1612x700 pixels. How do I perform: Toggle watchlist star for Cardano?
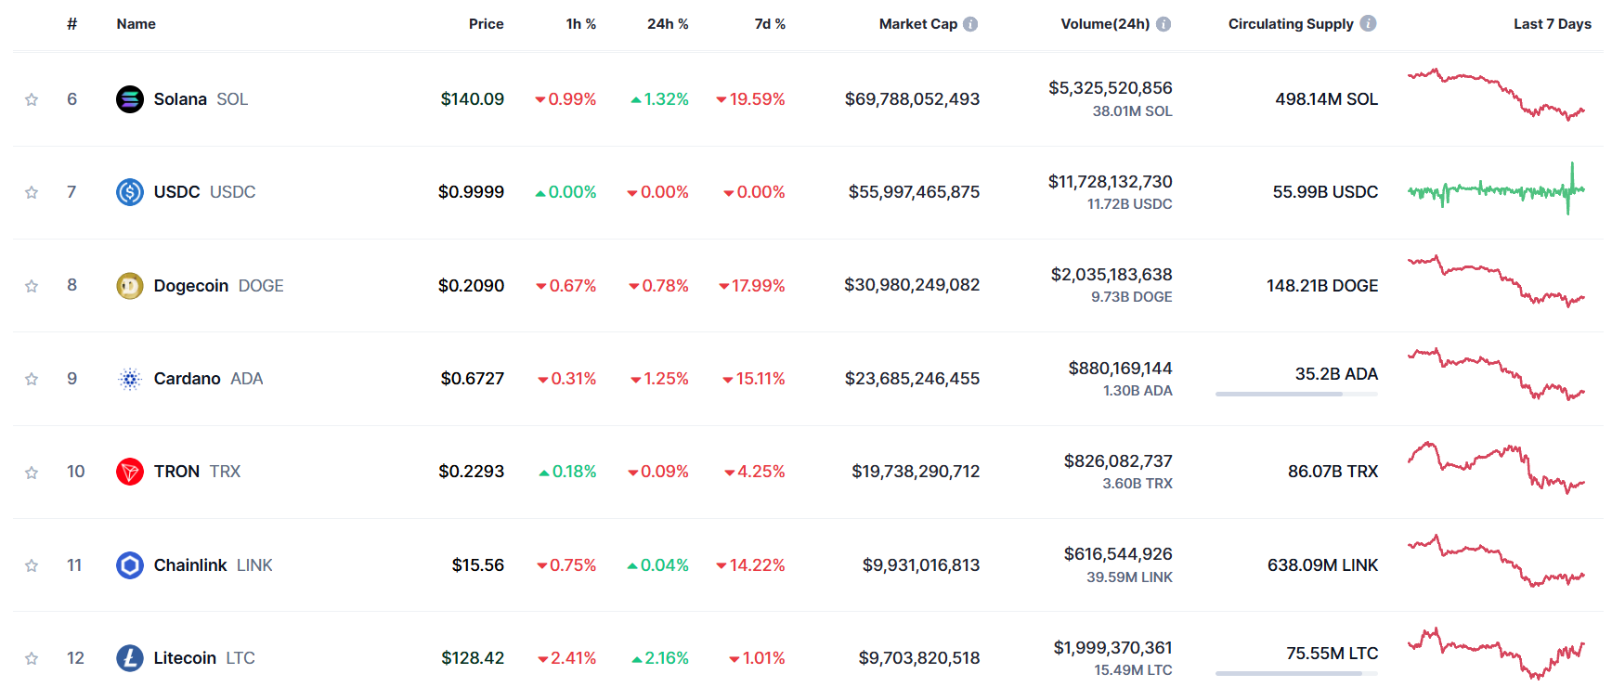click(x=32, y=379)
